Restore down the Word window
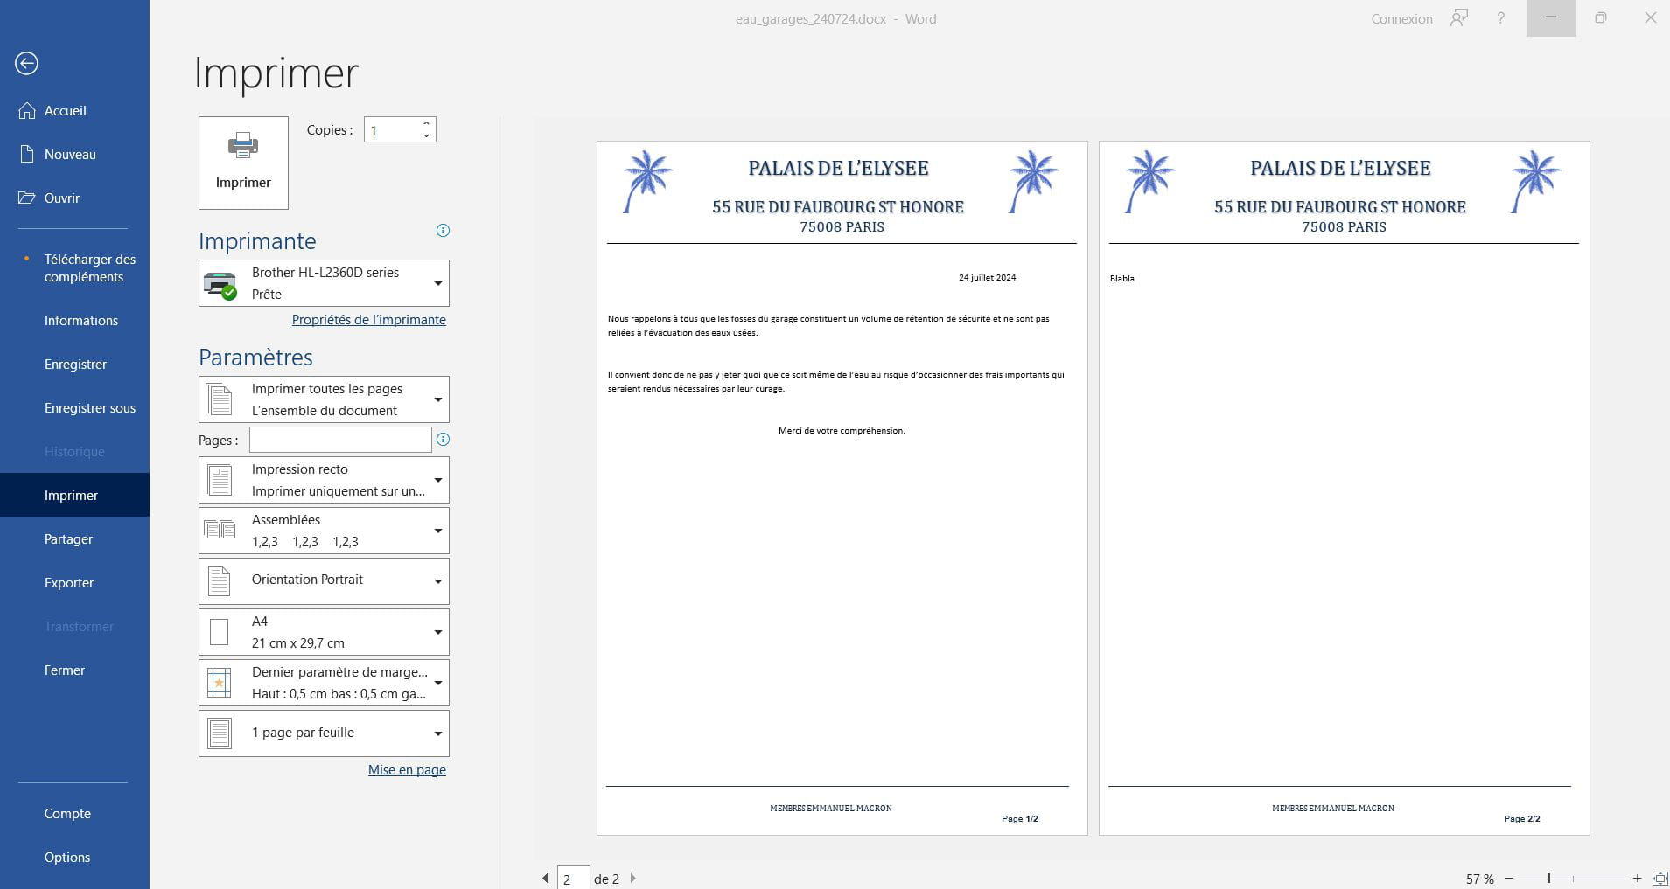This screenshot has width=1670, height=889. (1601, 18)
